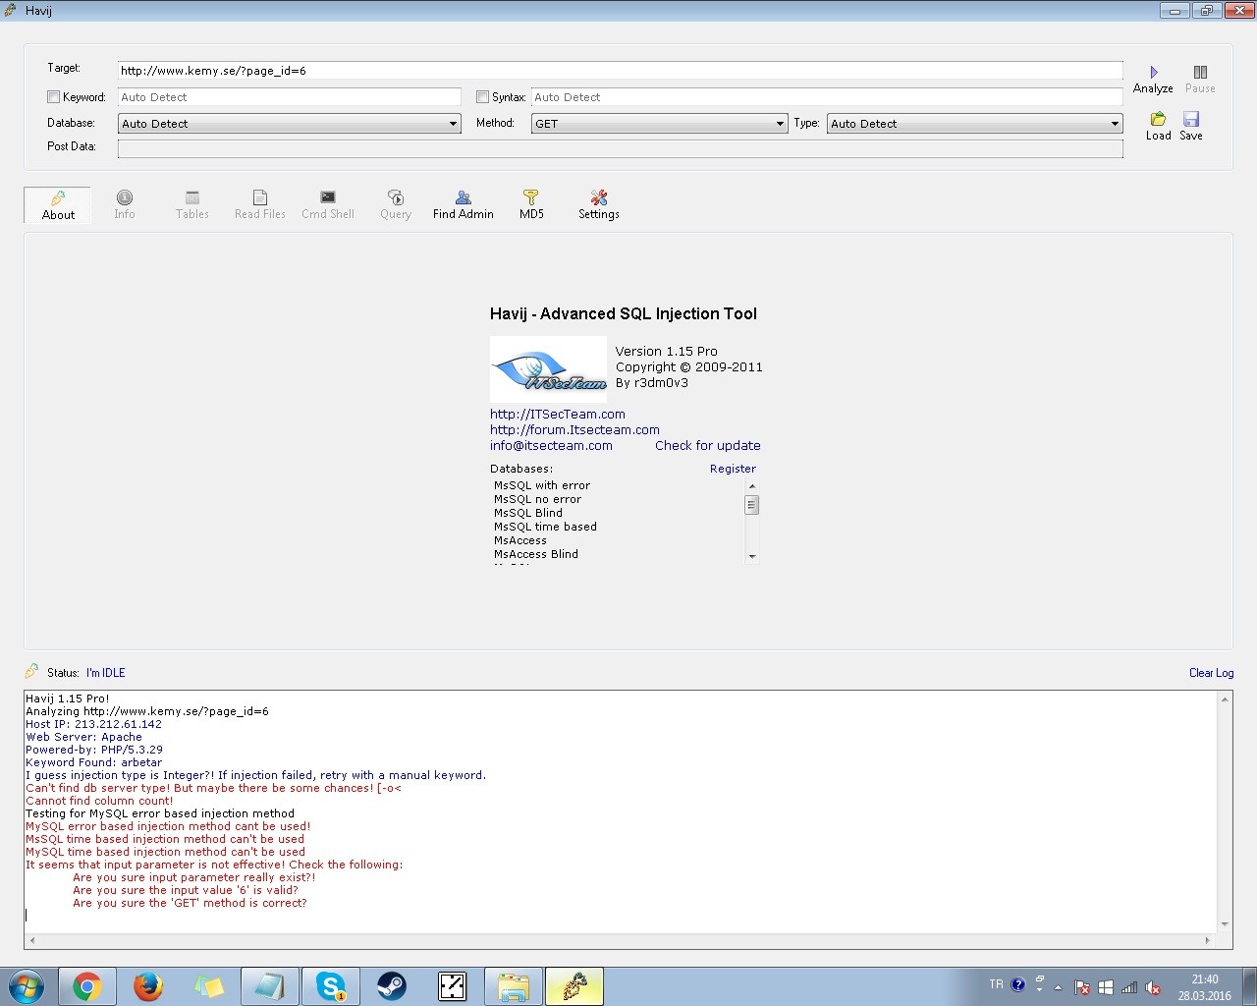Click the Havij carrot taskbar button
The image size is (1257, 1006).
(x=574, y=986)
